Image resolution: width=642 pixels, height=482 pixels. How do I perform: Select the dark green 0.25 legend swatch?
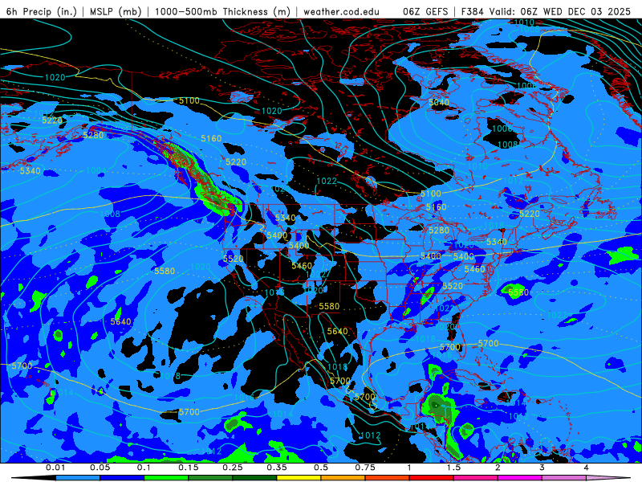coord(254,478)
